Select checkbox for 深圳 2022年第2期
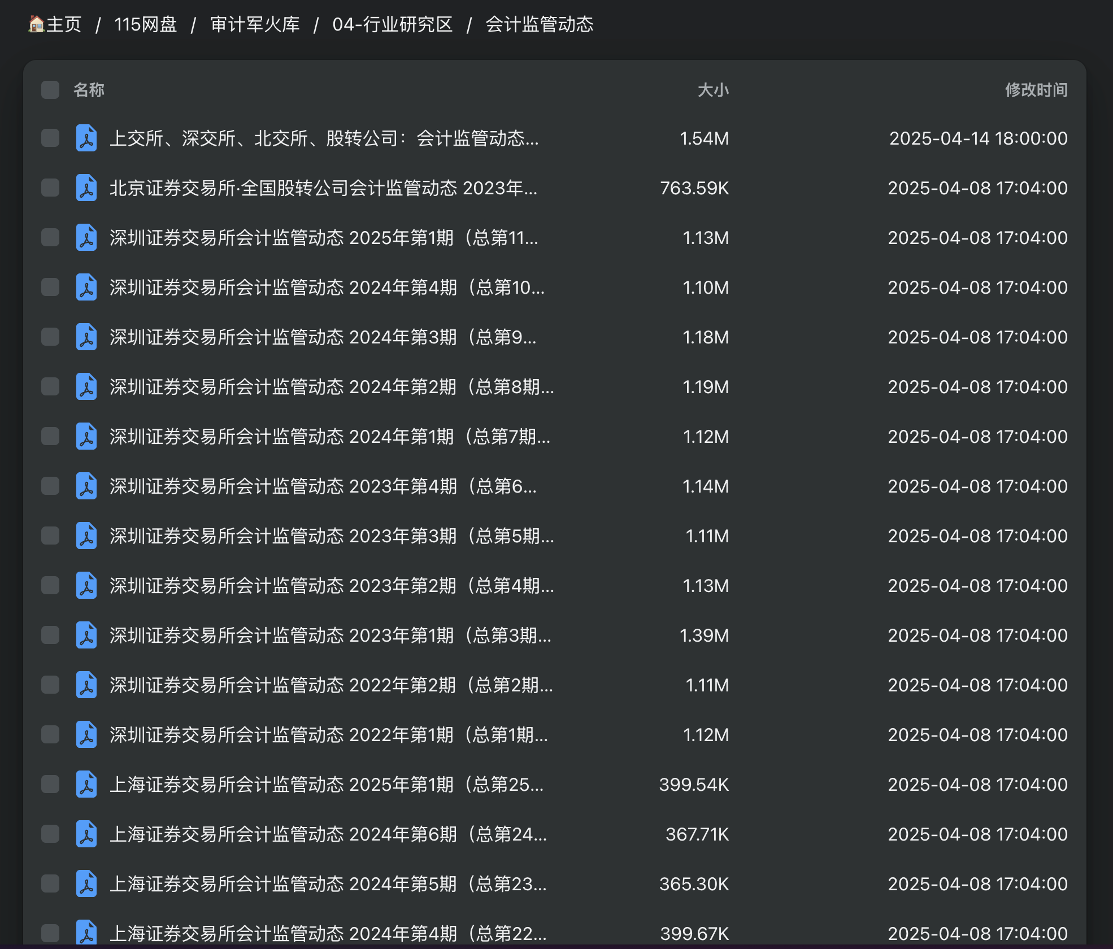Image resolution: width=1113 pixels, height=949 pixels. [x=50, y=685]
